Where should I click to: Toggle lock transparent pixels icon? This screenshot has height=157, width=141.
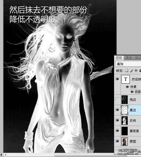point(127,70)
